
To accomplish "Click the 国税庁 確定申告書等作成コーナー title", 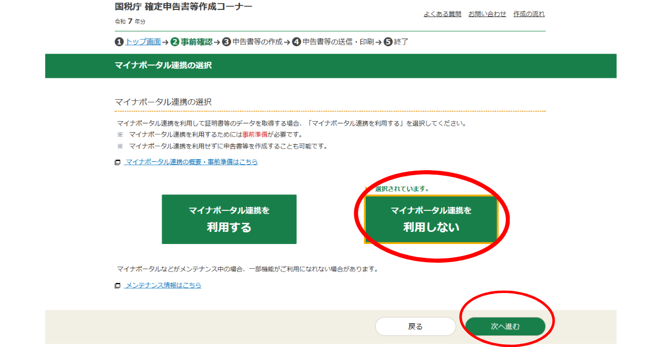I will (x=183, y=7).
